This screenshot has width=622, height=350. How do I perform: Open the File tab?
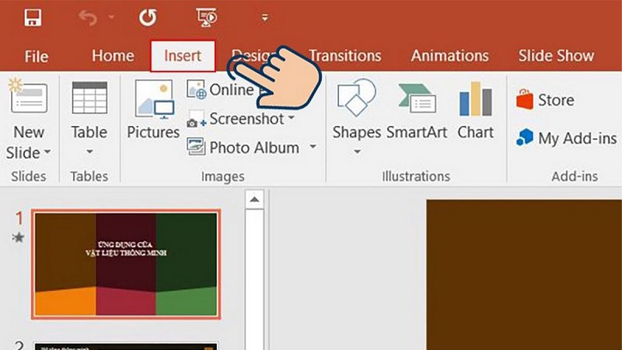36,56
